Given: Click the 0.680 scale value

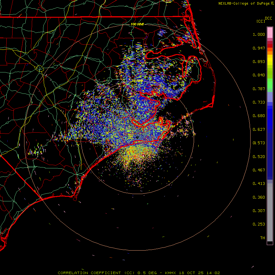Looking at the screenshot, I should (x=259, y=116).
